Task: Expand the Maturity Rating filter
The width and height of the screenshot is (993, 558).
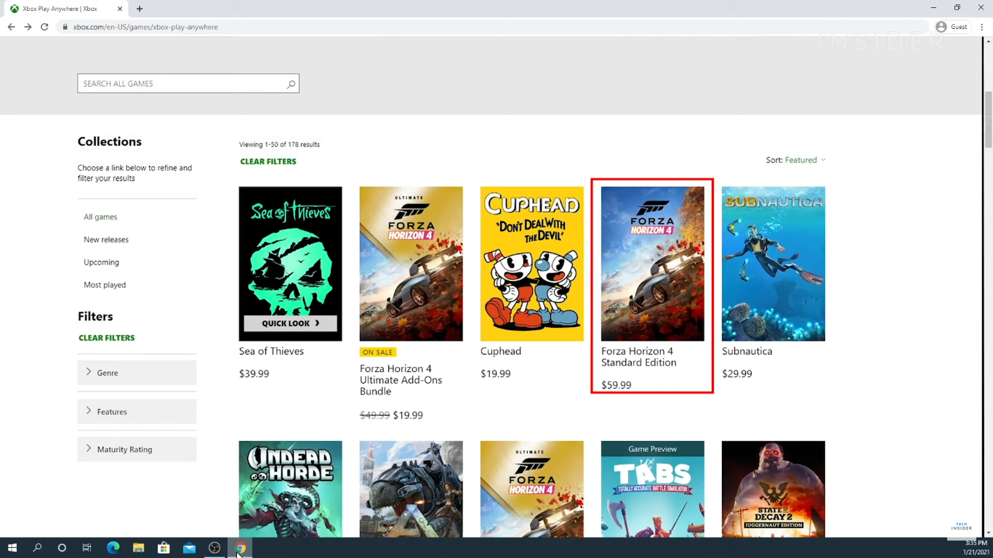Action: click(x=137, y=449)
